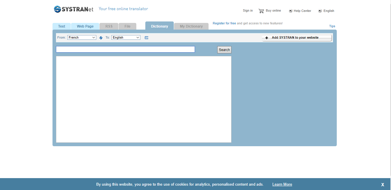Expand the Help Center menu
The width and height of the screenshot is (391, 190).
300,11
